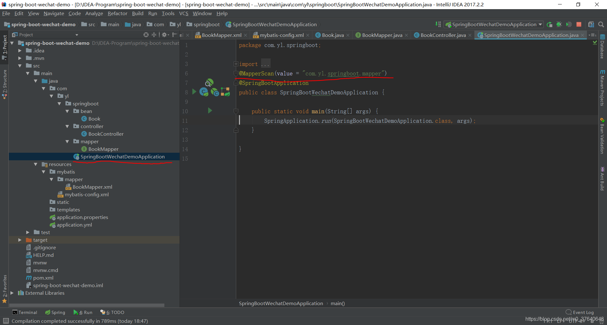Screen dimensions: 607x325
Task: Hide the Project tool window
Action: click(175, 35)
